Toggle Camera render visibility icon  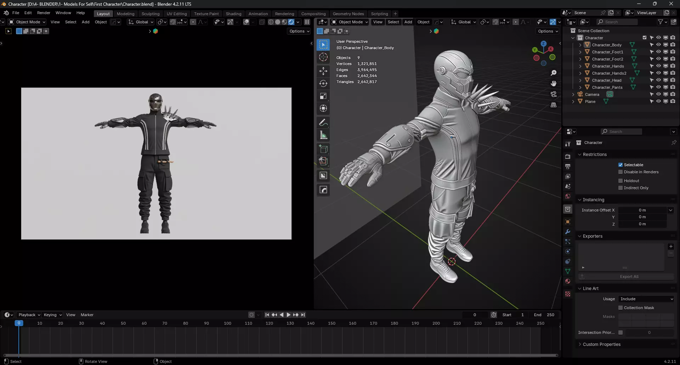point(673,94)
